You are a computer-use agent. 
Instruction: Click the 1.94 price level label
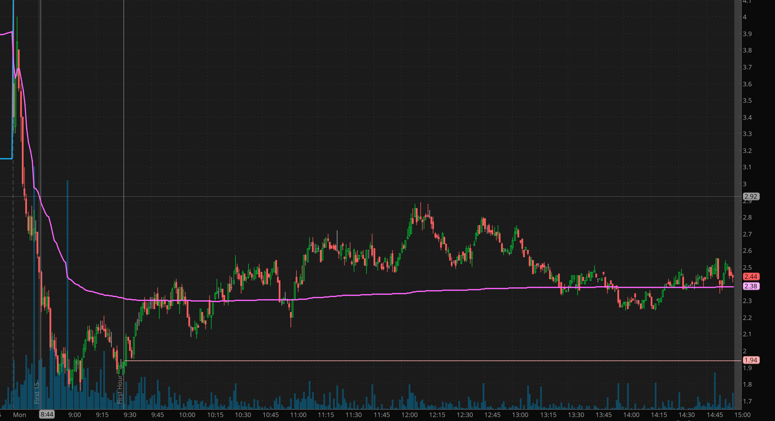click(751, 360)
